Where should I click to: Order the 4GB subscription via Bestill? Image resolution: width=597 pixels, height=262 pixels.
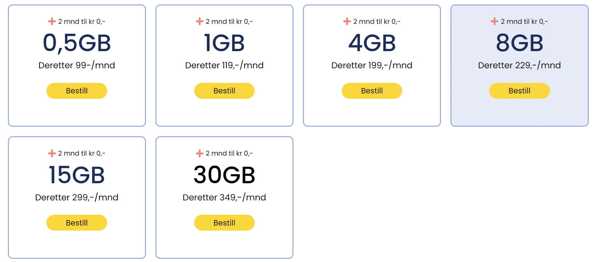pos(372,91)
